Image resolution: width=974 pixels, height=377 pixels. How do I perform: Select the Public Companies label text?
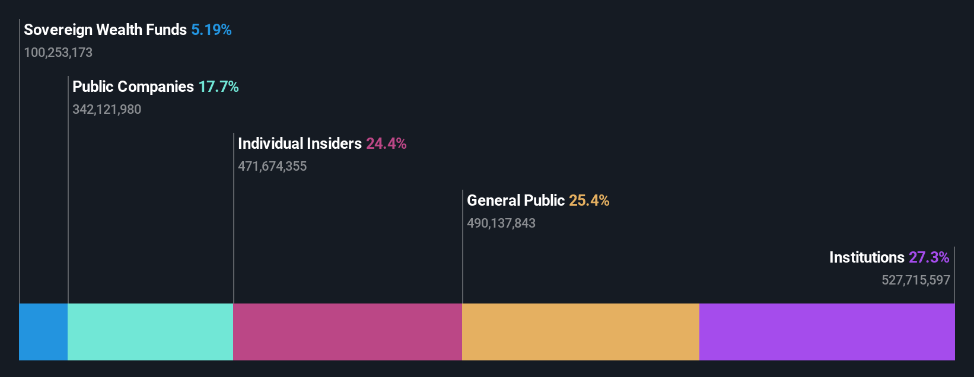click(133, 87)
